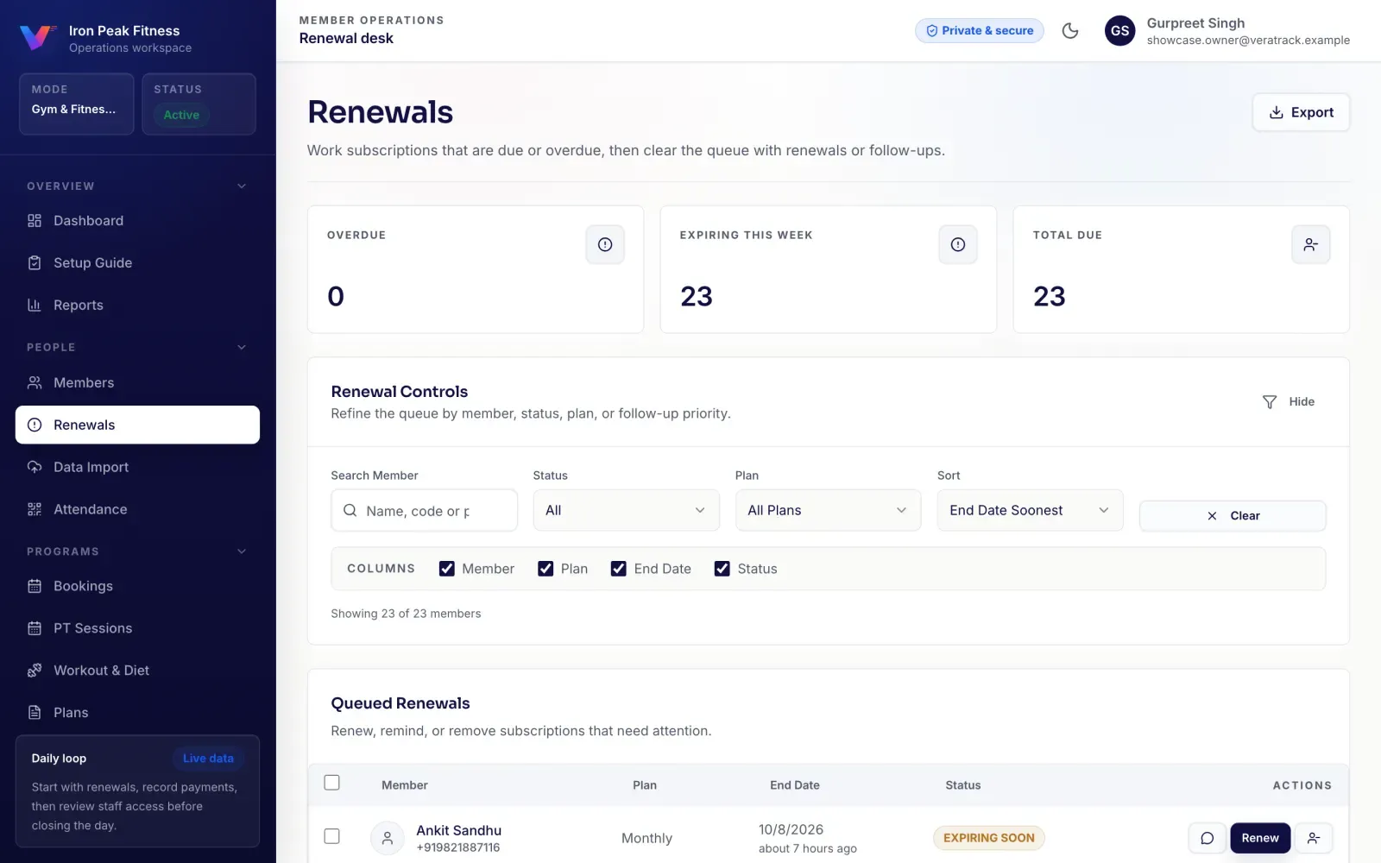
Task: Click the Iron Peak Fitness logo
Action: click(37, 37)
